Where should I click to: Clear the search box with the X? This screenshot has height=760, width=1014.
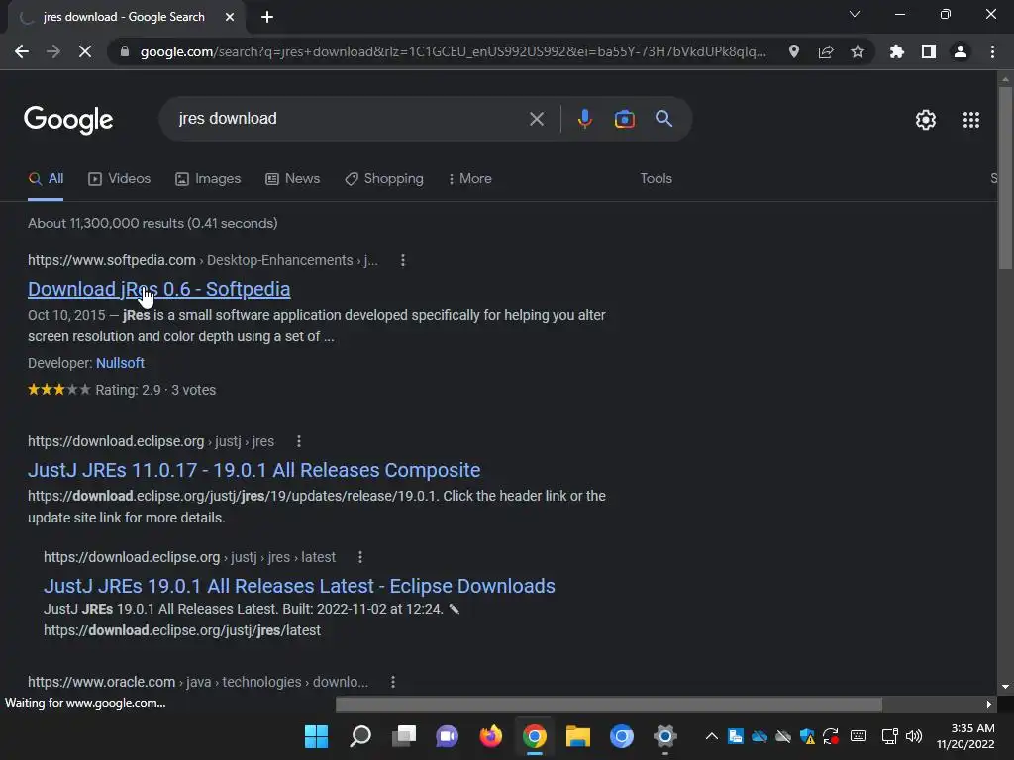pos(537,119)
